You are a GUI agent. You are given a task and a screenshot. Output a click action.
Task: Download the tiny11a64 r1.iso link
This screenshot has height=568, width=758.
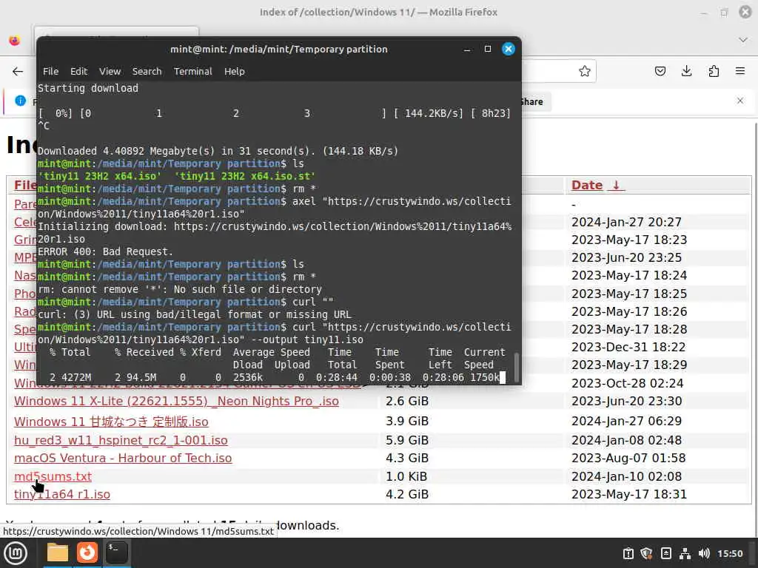pyautogui.click(x=62, y=494)
